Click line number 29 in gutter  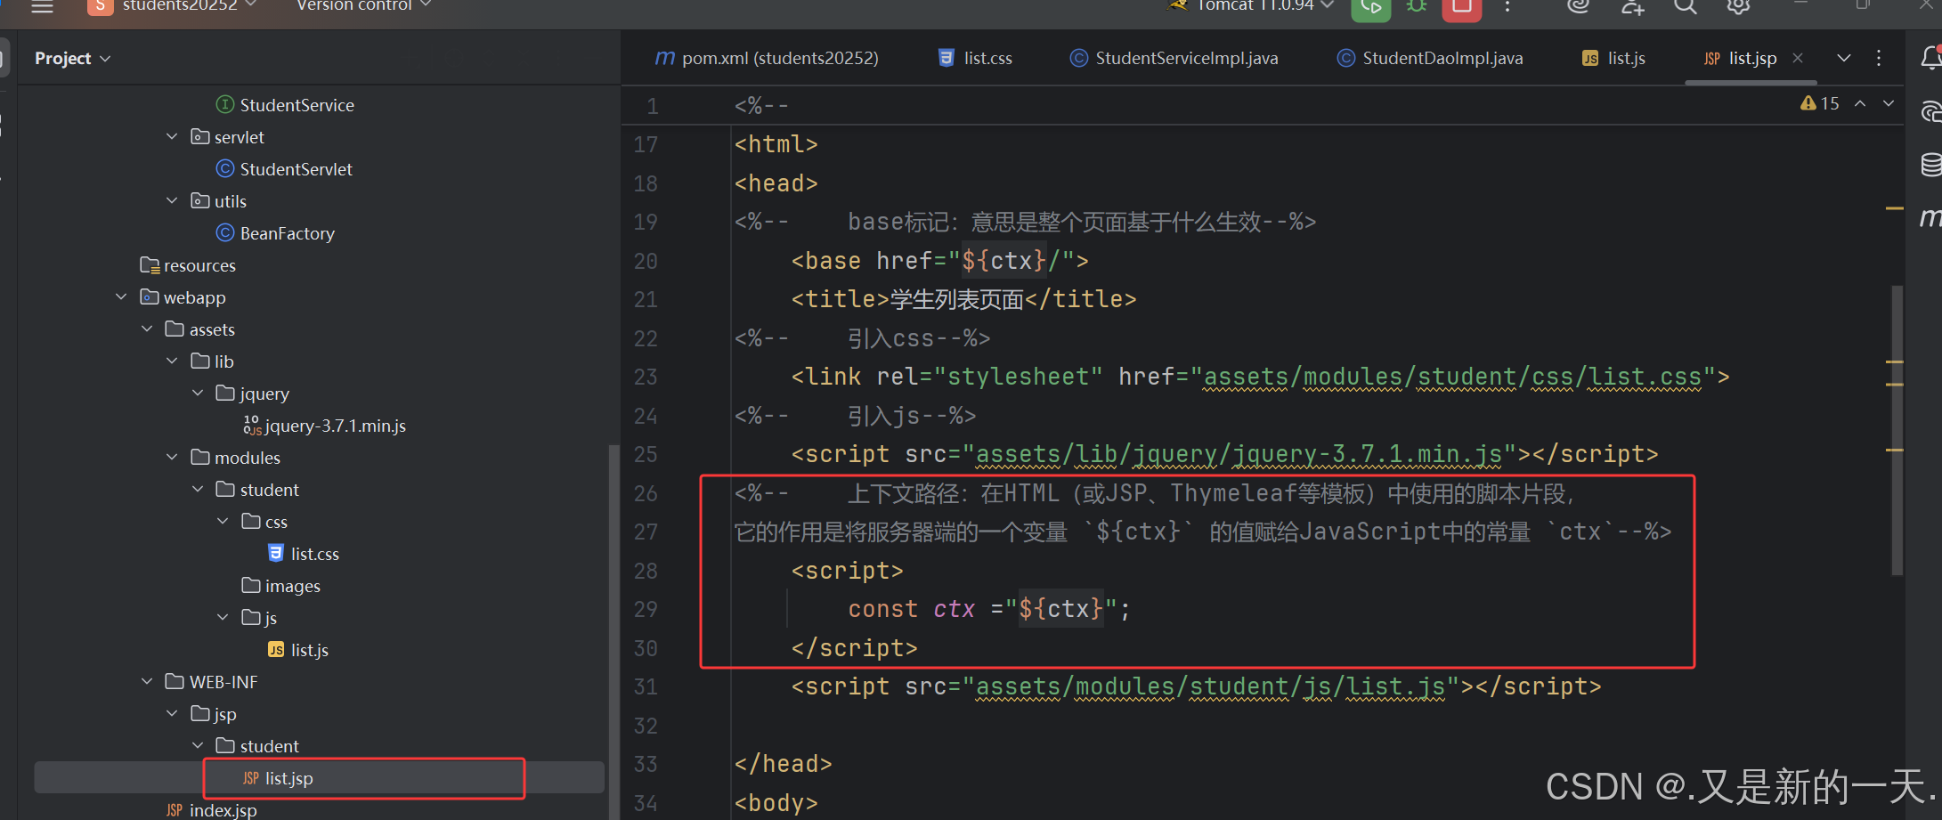click(x=646, y=610)
